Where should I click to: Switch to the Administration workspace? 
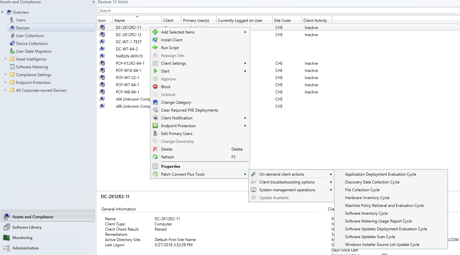click(48, 248)
